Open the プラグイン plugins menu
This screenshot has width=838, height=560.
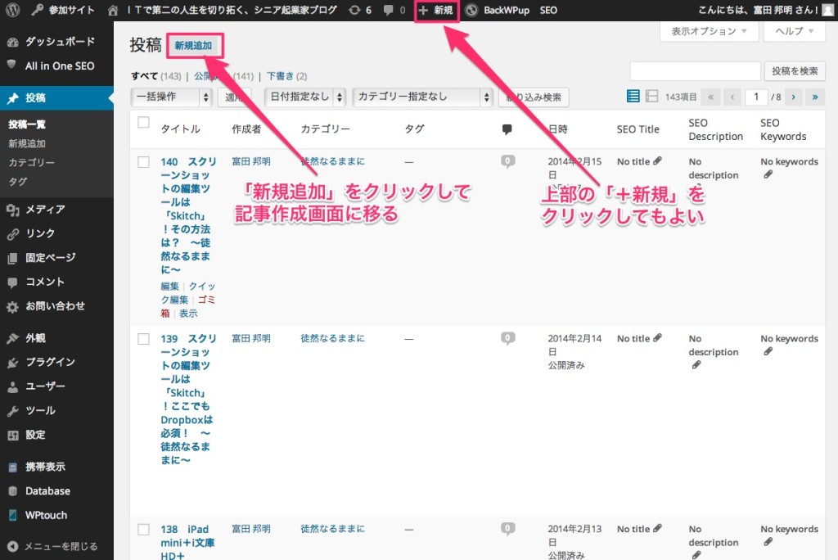pyautogui.click(x=50, y=362)
